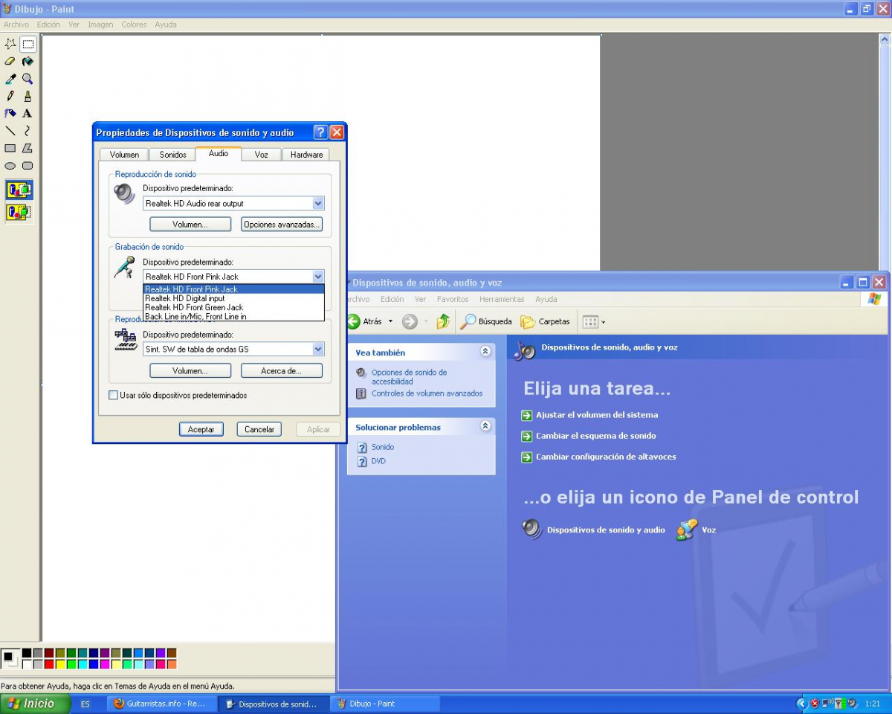Select the Rectangle shape tool

[10, 148]
